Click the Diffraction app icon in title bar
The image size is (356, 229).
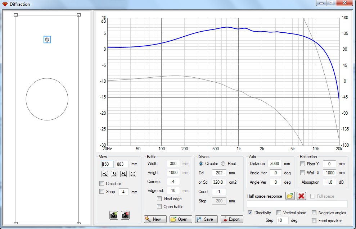pos(5,4)
